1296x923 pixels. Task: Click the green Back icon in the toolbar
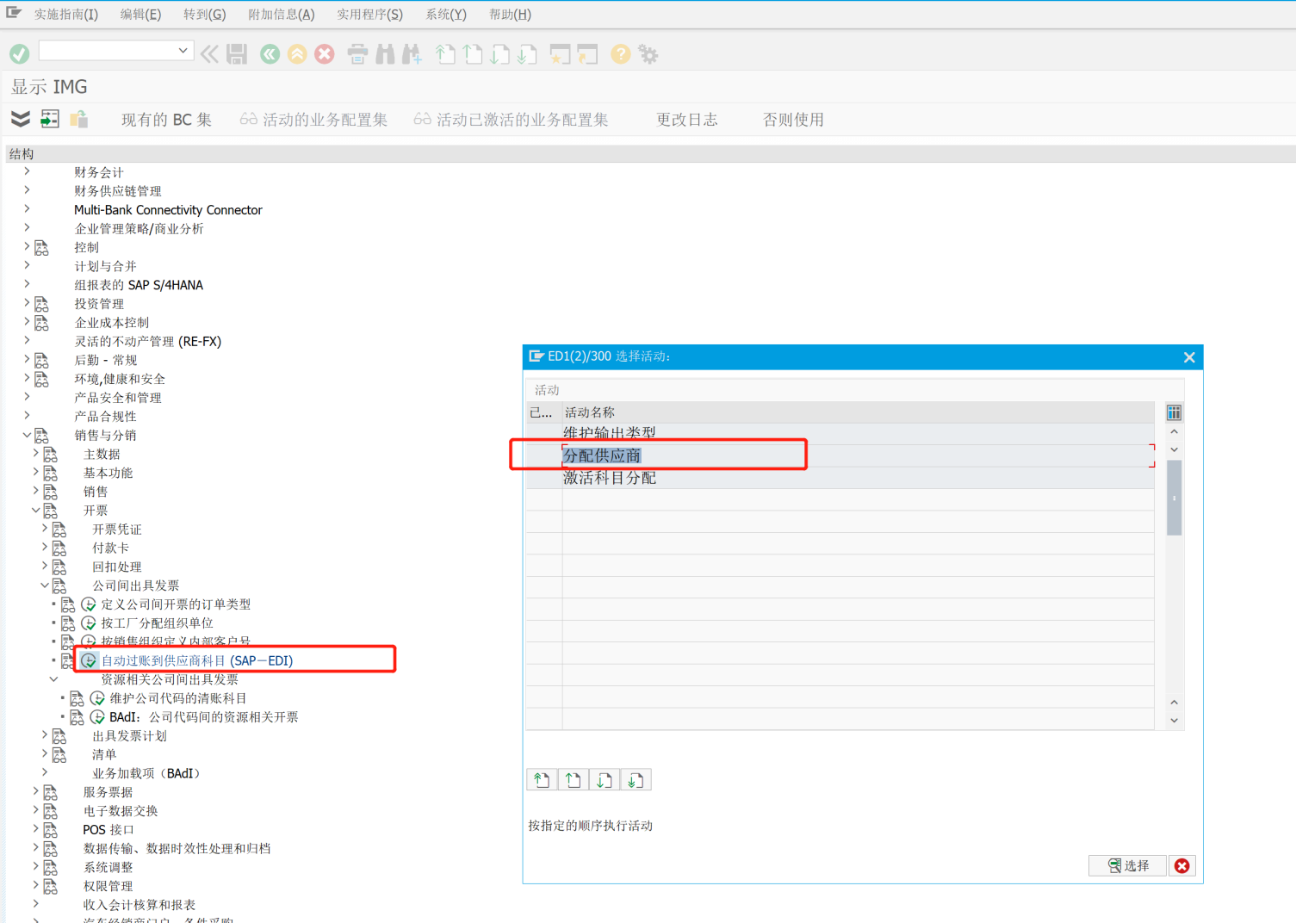(x=270, y=53)
